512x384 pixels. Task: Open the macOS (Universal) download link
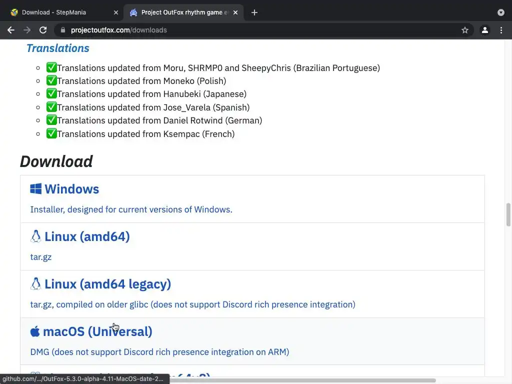tap(97, 332)
